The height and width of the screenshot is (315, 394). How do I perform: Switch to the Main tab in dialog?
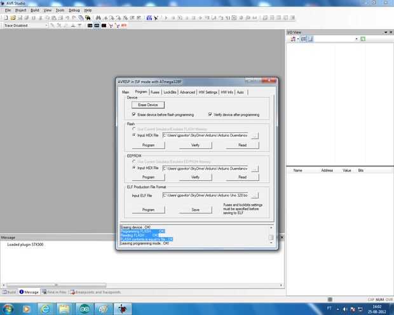point(126,92)
